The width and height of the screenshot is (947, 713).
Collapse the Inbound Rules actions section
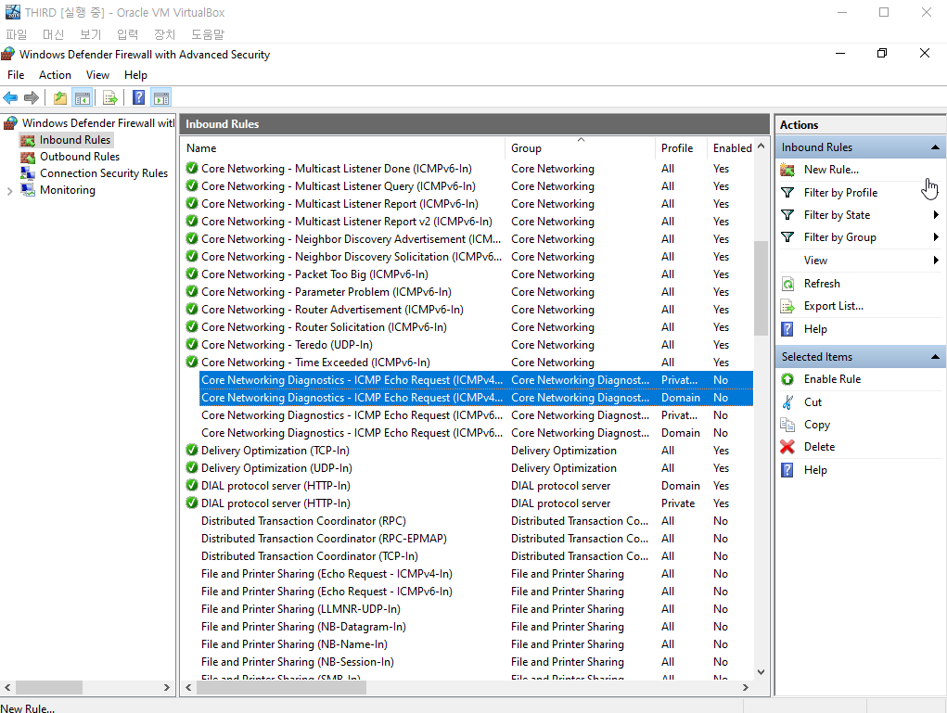coord(935,147)
